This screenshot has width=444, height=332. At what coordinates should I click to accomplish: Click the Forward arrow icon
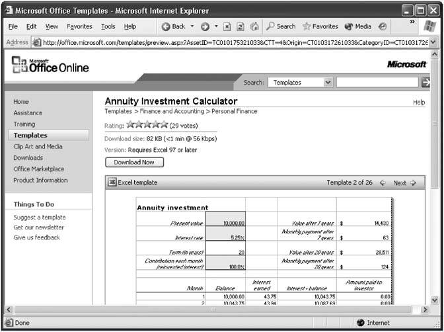(205, 26)
